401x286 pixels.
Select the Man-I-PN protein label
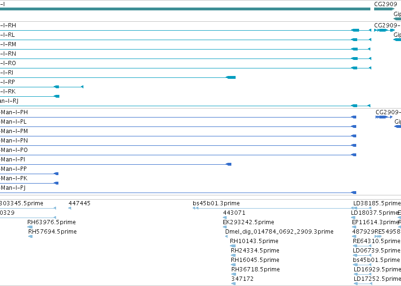[14, 141]
